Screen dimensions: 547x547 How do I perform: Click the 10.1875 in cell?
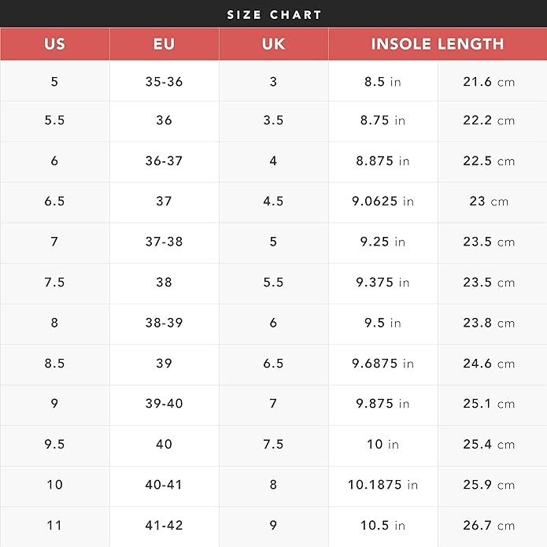pos(383,485)
